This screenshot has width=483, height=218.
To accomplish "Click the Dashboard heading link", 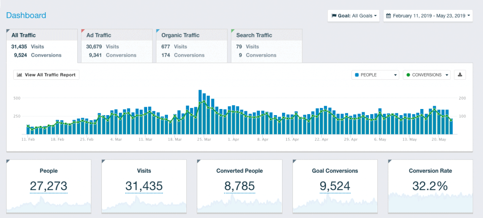I will pos(26,16).
